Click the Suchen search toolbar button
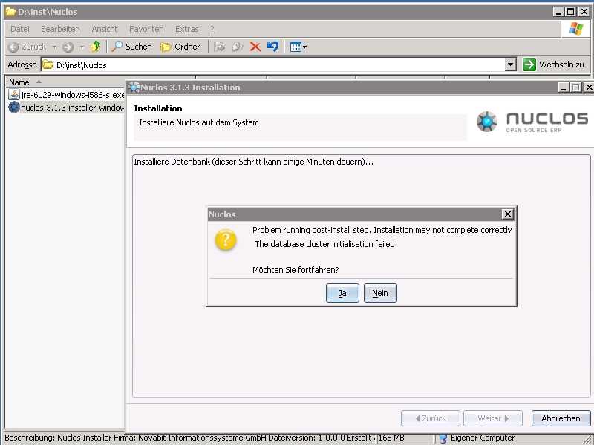The width and height of the screenshot is (594, 445). pyautogui.click(x=132, y=47)
